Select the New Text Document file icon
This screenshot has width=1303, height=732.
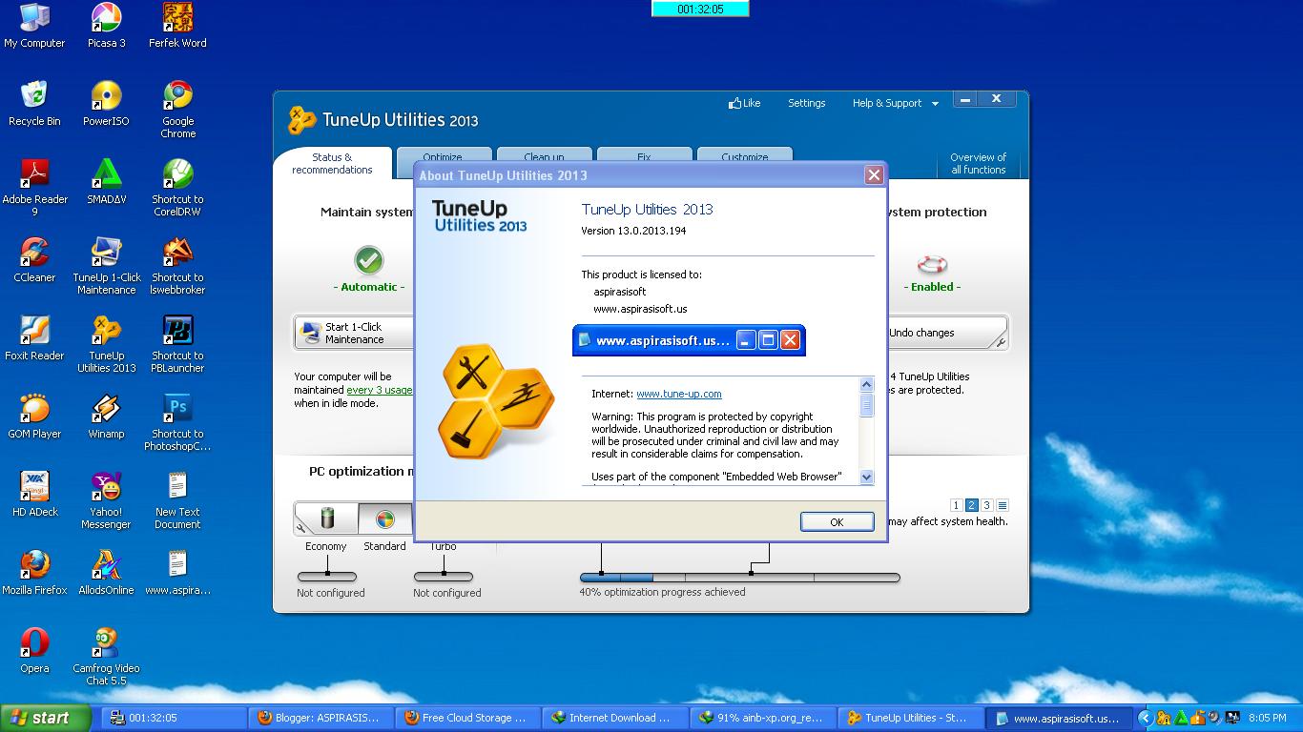[x=177, y=500]
